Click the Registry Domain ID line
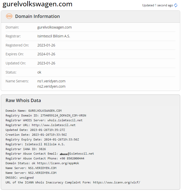 [x=46, y=115]
